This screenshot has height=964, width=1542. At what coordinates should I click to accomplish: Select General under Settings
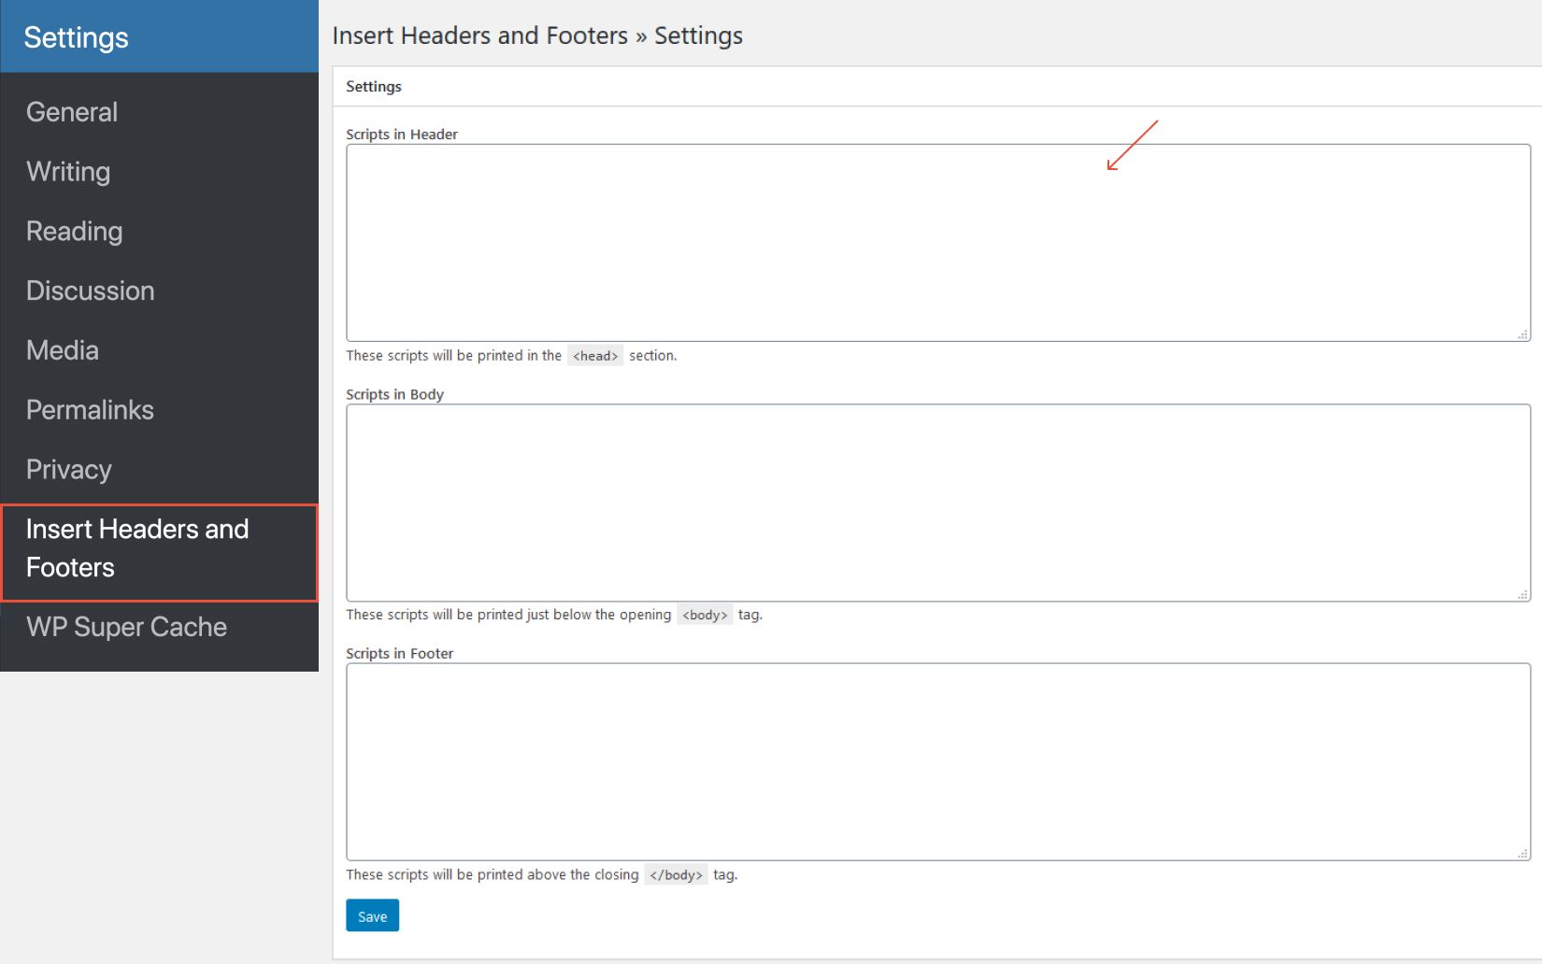tap(71, 111)
